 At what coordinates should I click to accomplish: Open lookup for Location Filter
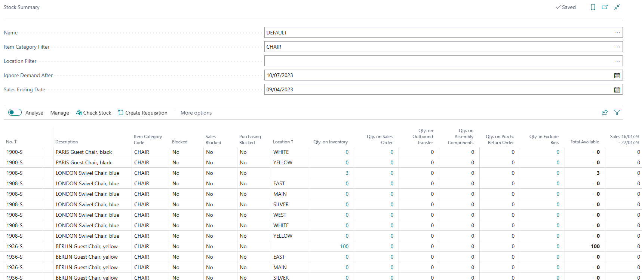coord(618,61)
